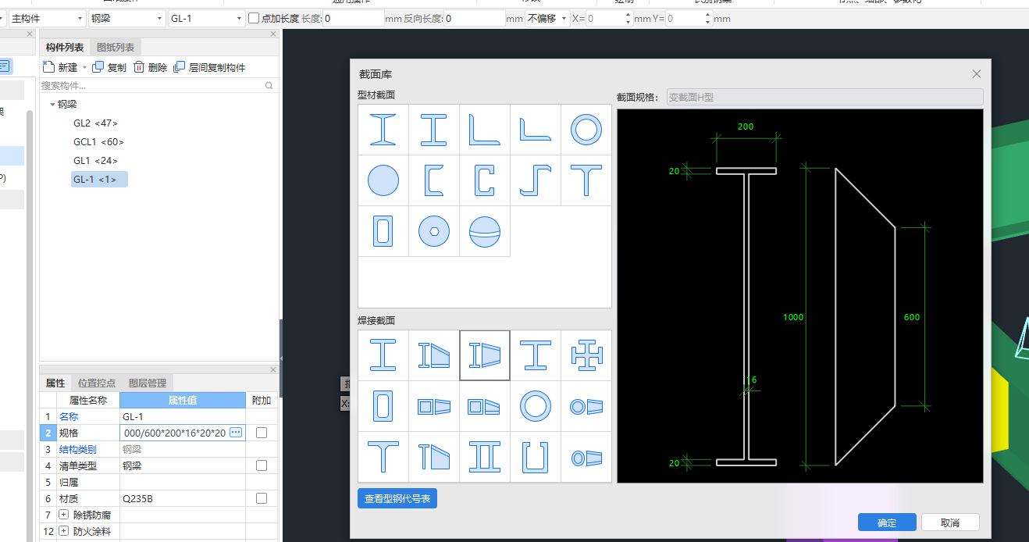Image resolution: width=1029 pixels, height=542 pixels.
Task: Click the 反向长度 input field
Action: pos(474,18)
